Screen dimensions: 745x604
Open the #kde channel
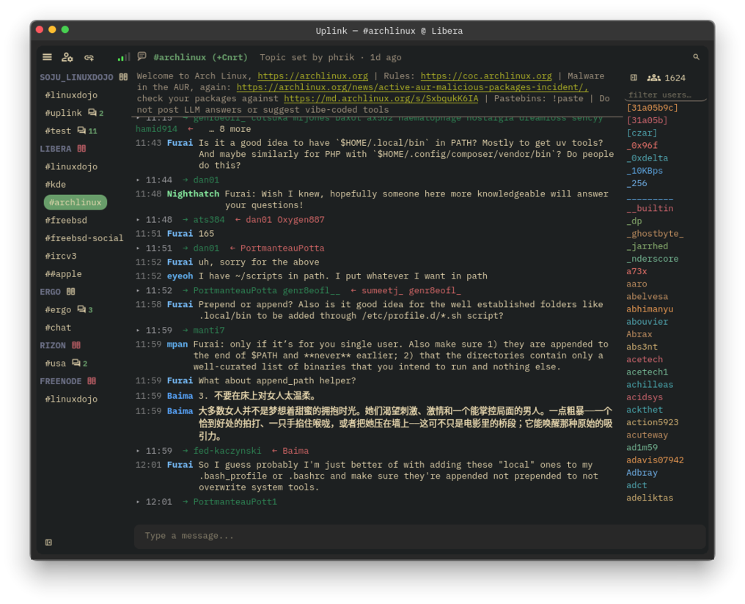coord(56,184)
